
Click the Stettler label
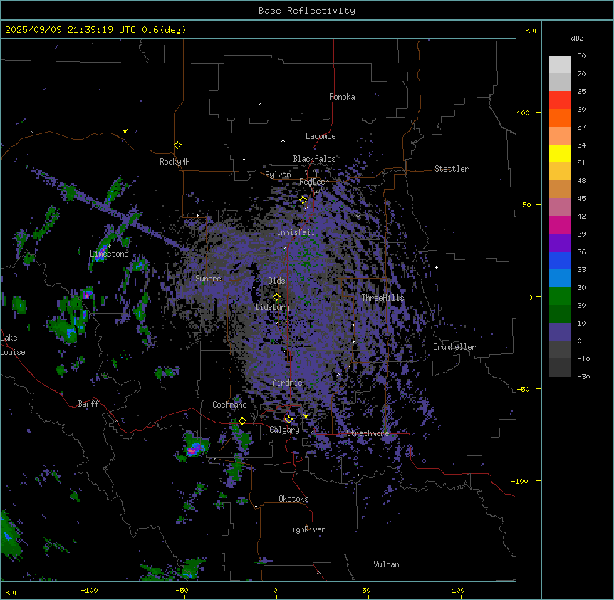pos(452,169)
